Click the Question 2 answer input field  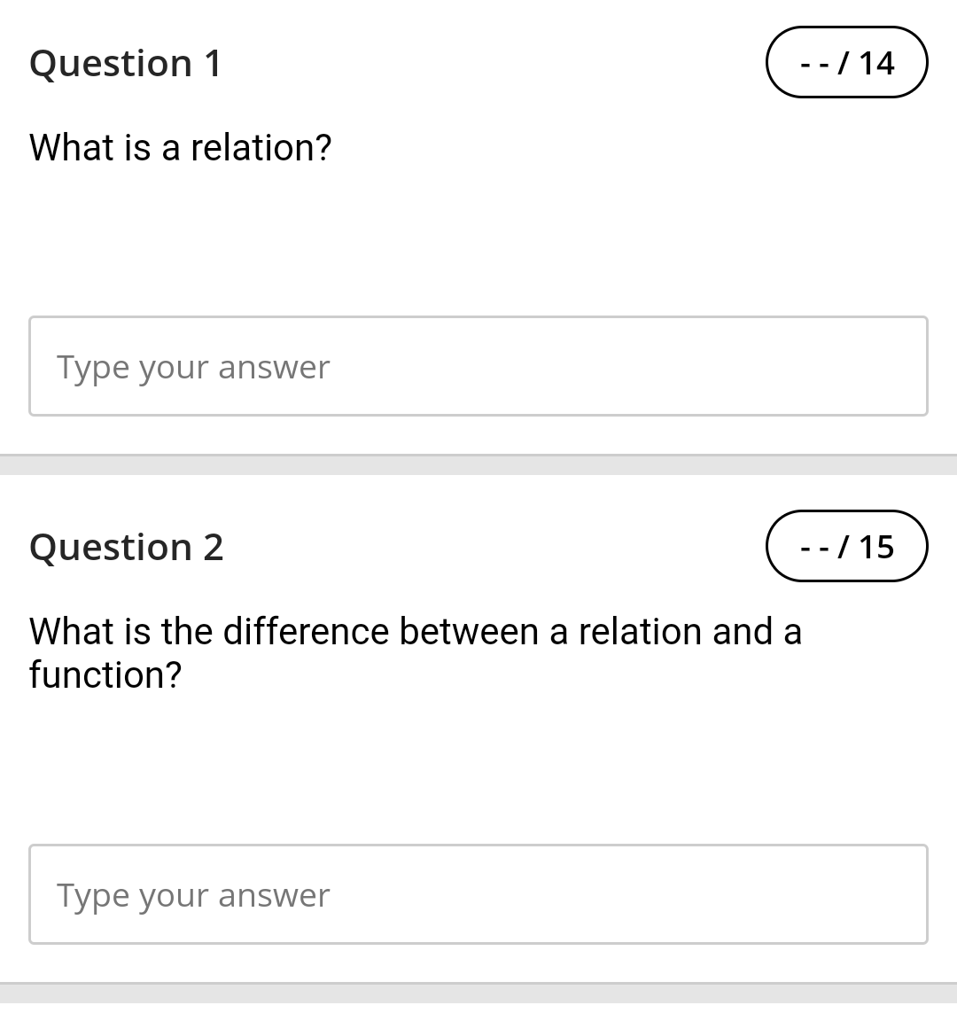click(x=478, y=894)
